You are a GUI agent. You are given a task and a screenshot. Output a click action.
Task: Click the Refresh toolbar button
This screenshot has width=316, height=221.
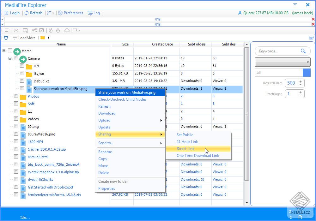pos(33,13)
